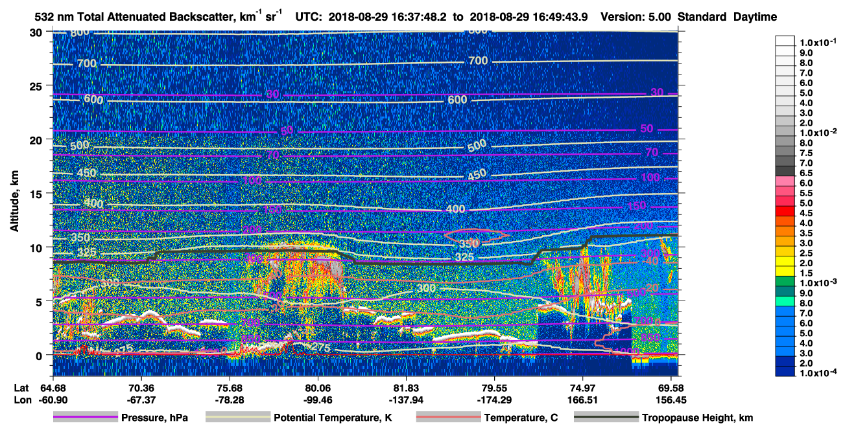Click longitude value '-174.29'
The width and height of the screenshot is (843, 432).
pos(494,400)
